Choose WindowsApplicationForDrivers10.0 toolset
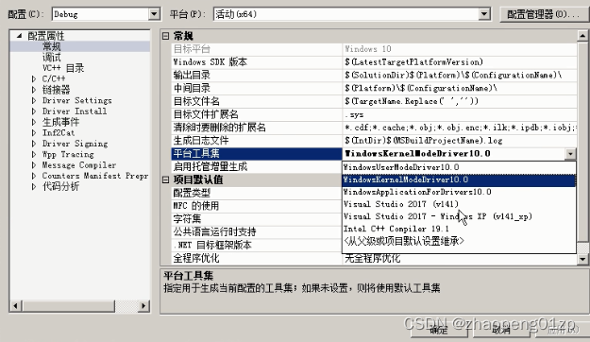 (459, 192)
